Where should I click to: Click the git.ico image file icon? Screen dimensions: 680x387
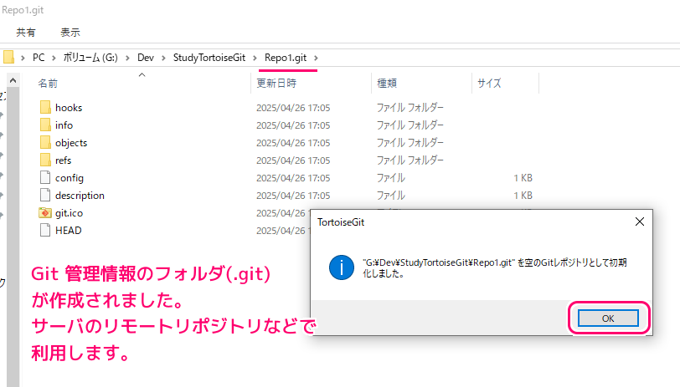(x=45, y=213)
